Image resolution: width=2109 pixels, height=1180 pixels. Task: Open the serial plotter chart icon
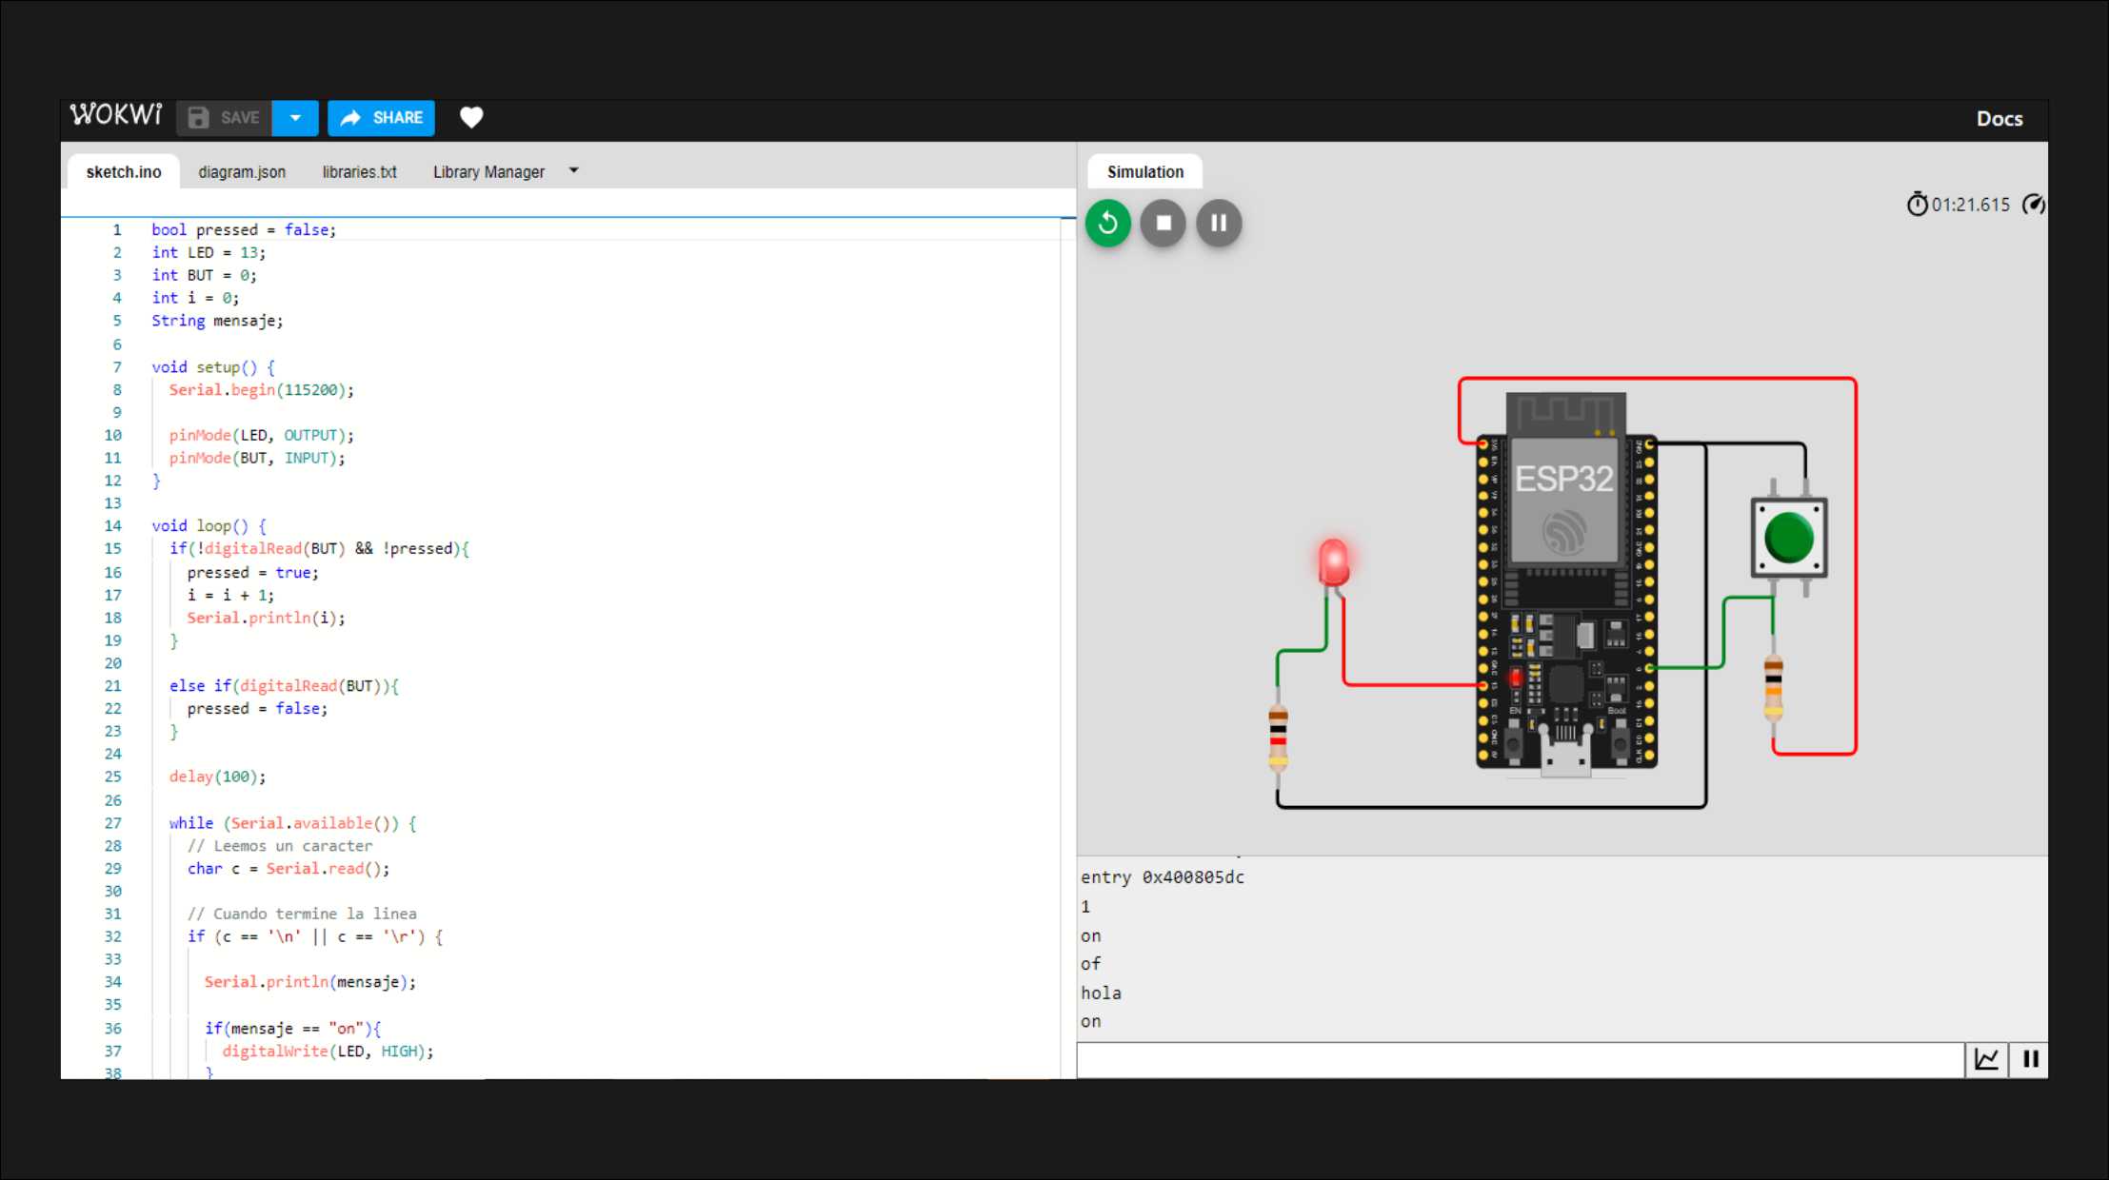point(1986,1059)
